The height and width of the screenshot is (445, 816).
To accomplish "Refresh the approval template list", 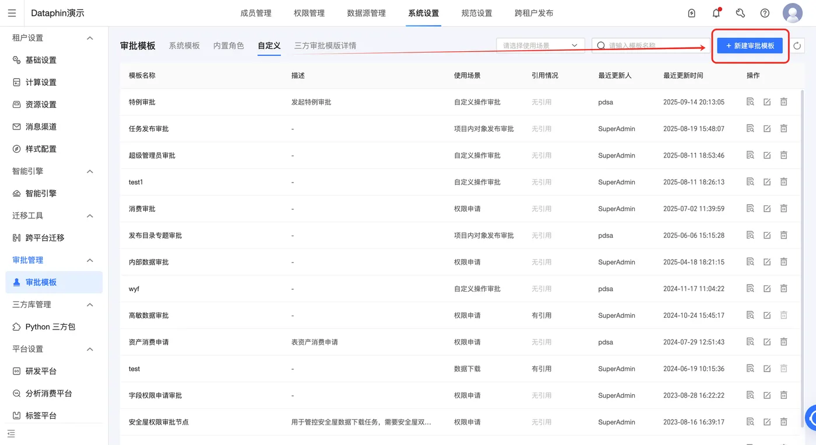I will click(797, 45).
